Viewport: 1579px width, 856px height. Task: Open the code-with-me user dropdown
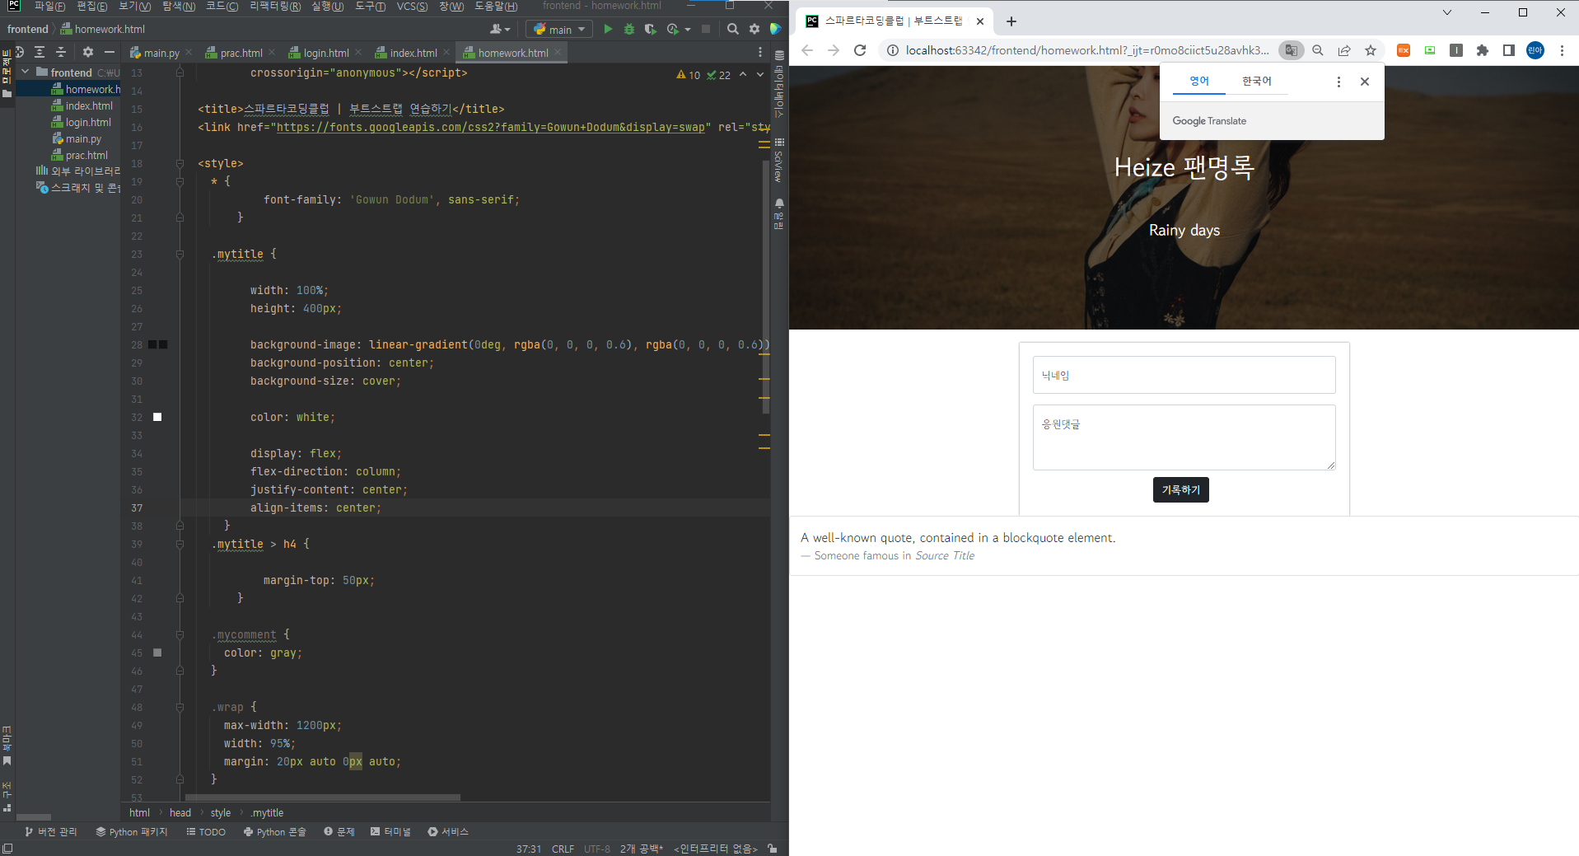coord(500,29)
